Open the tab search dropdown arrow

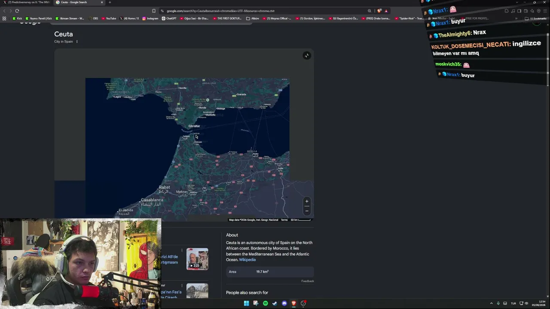517,2
